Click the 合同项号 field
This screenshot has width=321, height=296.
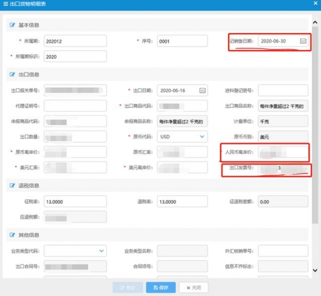coord(182,266)
